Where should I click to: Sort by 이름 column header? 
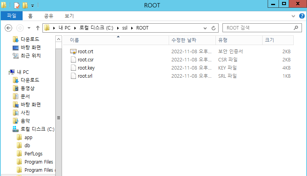116,40
